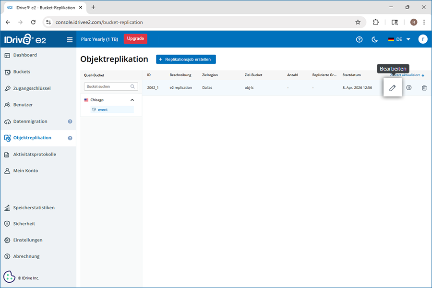432x288 pixels.
Task: Open the user profile avatar in header
Action: (422, 39)
